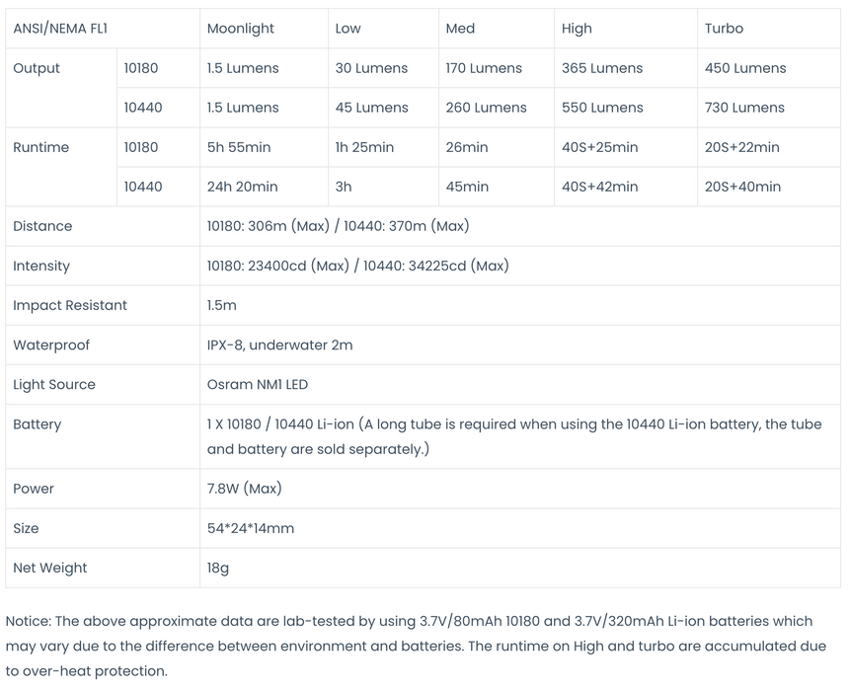Click the Distance row label
The width and height of the screenshot is (849, 691).
(42, 226)
